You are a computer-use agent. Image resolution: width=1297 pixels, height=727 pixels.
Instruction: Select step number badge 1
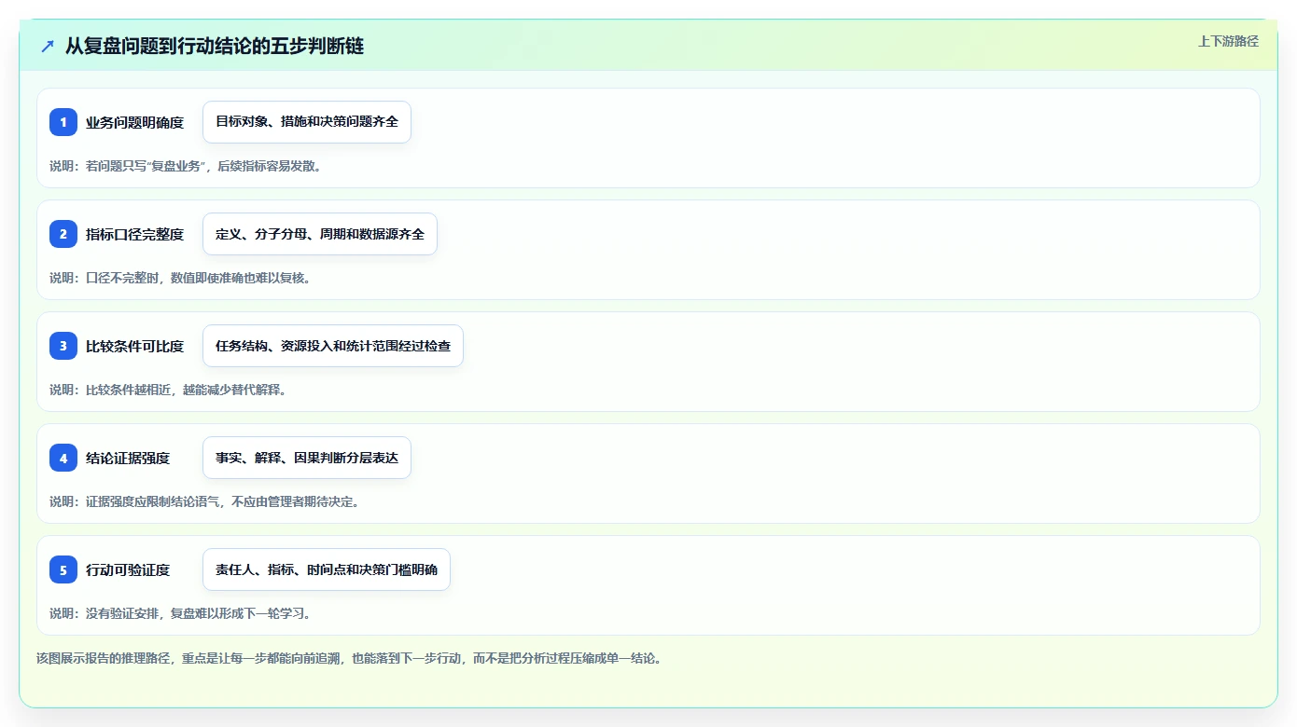(63, 122)
